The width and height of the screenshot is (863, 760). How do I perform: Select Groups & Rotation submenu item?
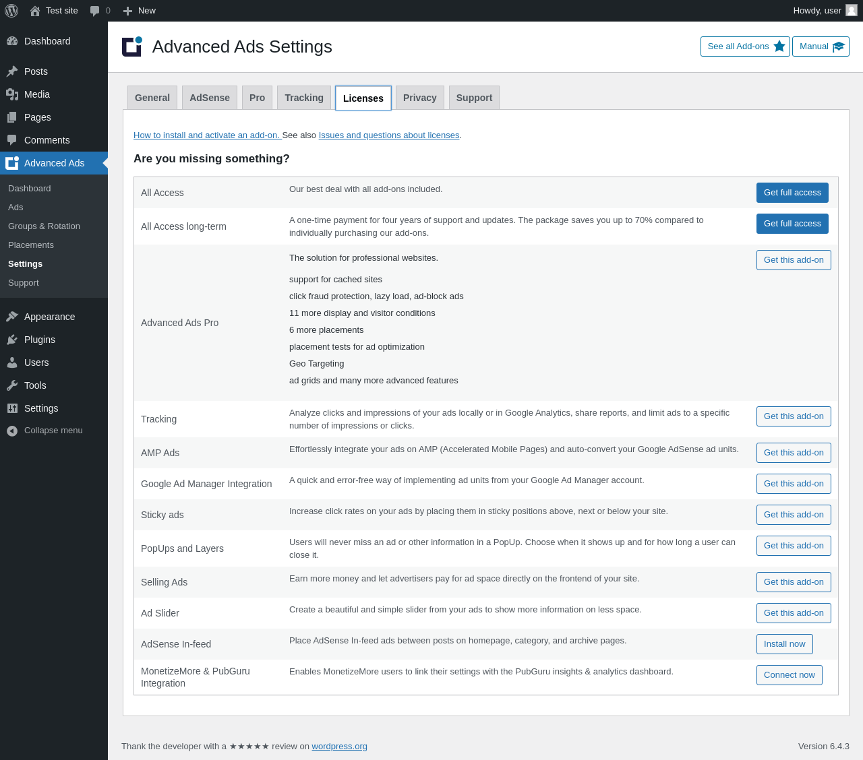pos(44,226)
